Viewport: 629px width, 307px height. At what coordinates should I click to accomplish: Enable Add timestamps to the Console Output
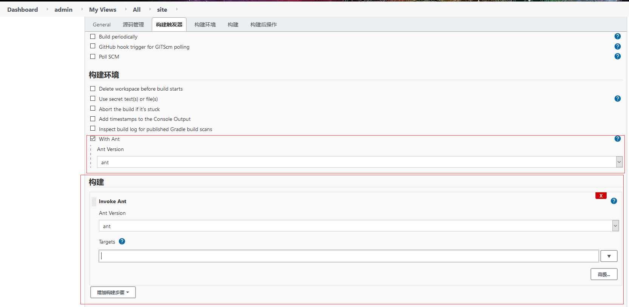tap(92, 119)
